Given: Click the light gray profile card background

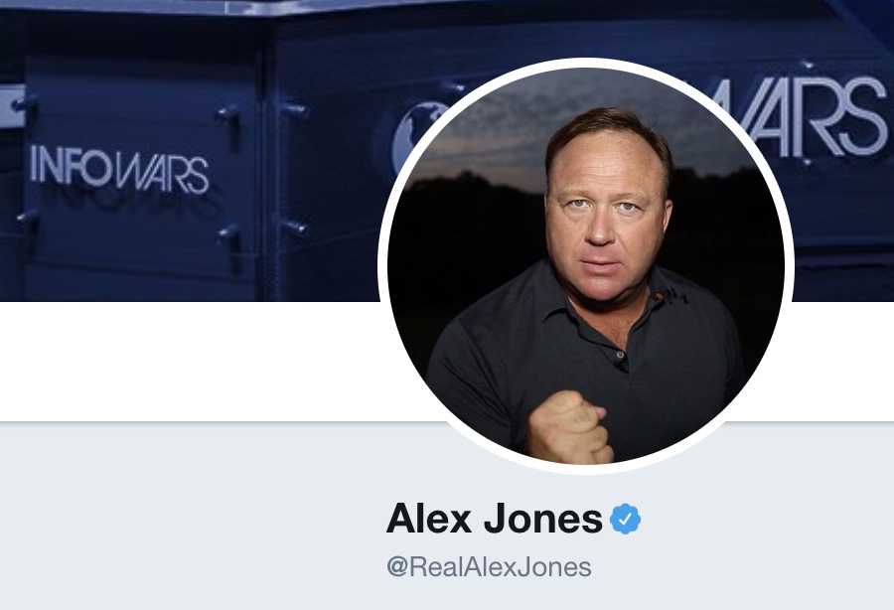Looking at the screenshot, I should coord(188,516).
